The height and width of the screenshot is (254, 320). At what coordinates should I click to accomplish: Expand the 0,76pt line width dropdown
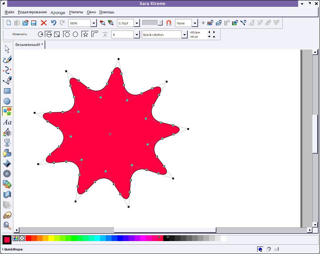(x=137, y=23)
